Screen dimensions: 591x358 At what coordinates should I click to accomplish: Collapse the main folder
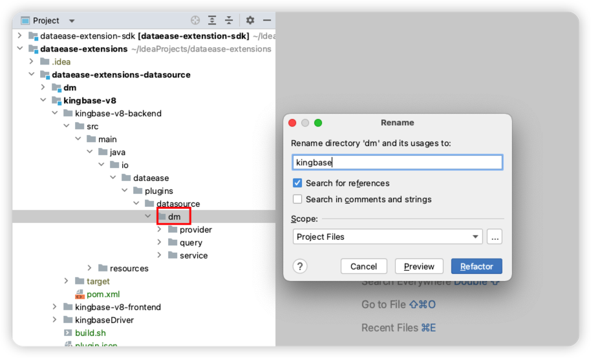coord(78,139)
